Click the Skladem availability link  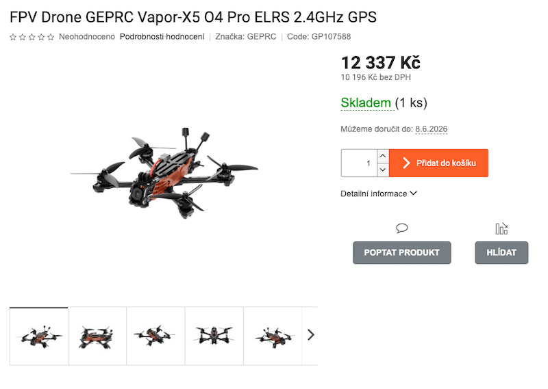pos(366,103)
